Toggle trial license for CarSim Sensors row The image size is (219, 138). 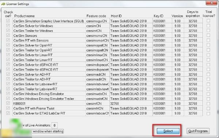[208, 35]
